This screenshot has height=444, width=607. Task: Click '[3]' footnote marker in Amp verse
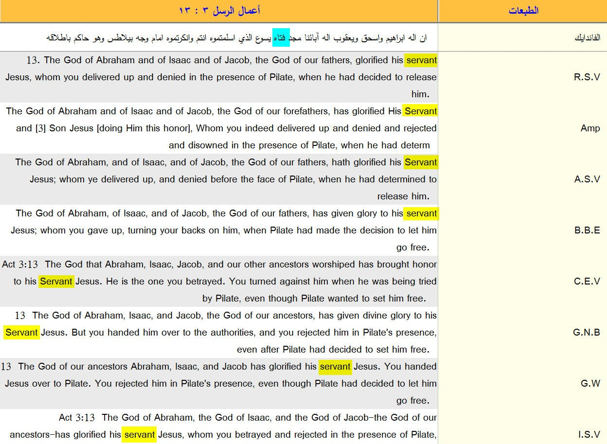coord(40,128)
